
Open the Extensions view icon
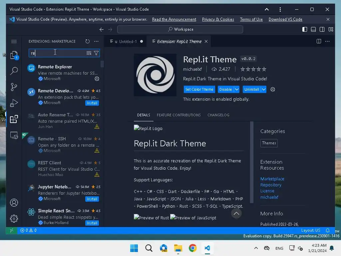click(x=14, y=119)
